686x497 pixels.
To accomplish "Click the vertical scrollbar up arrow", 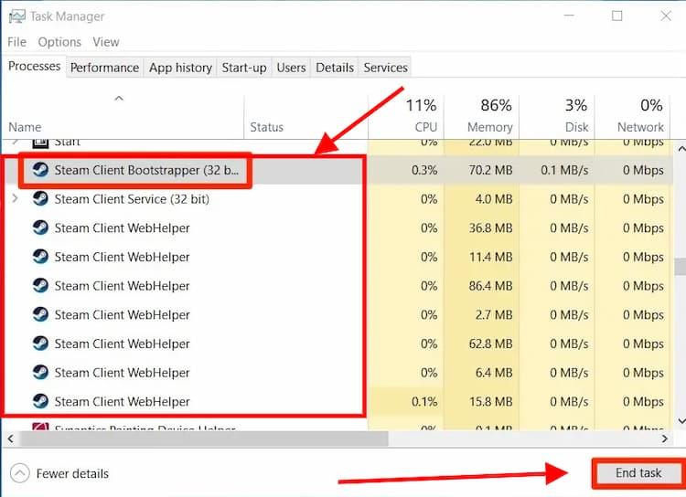I will [681, 149].
